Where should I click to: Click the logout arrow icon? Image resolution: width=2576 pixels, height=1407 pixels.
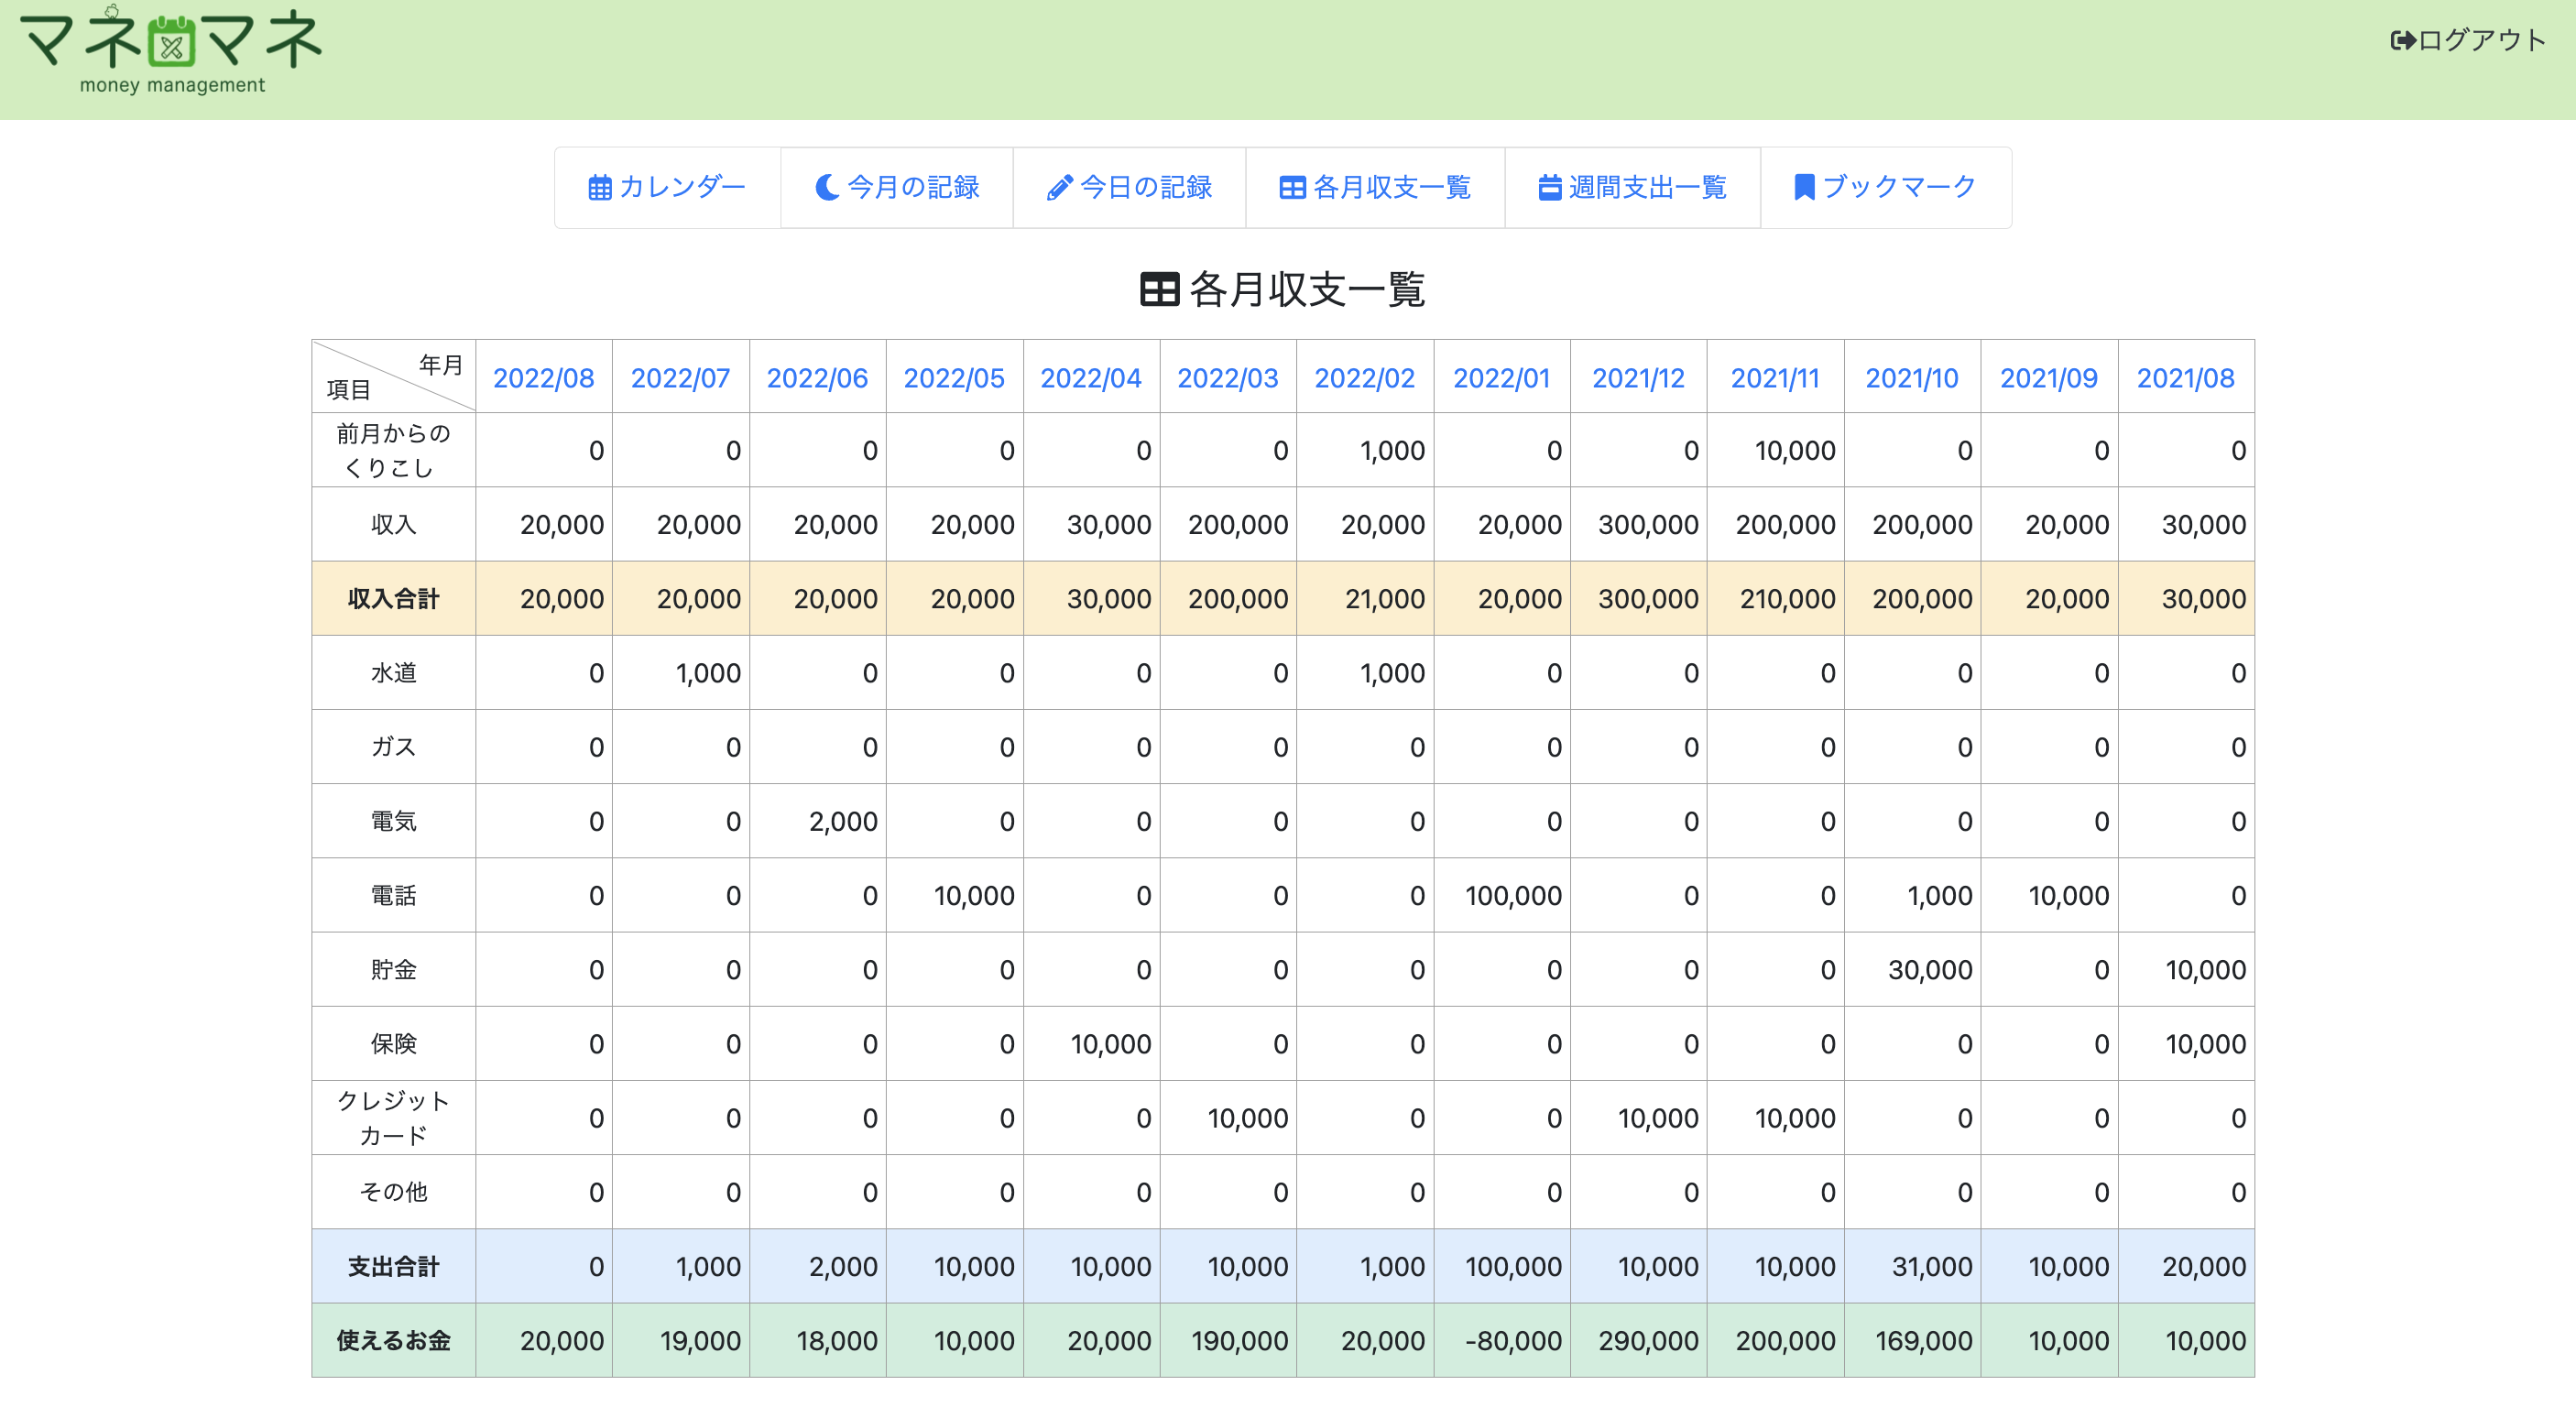[2403, 40]
